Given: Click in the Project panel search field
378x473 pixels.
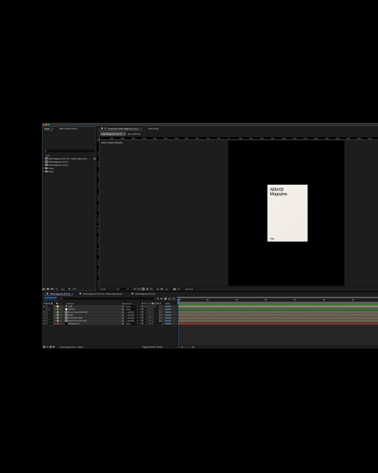Looking at the screenshot, I should point(69,151).
